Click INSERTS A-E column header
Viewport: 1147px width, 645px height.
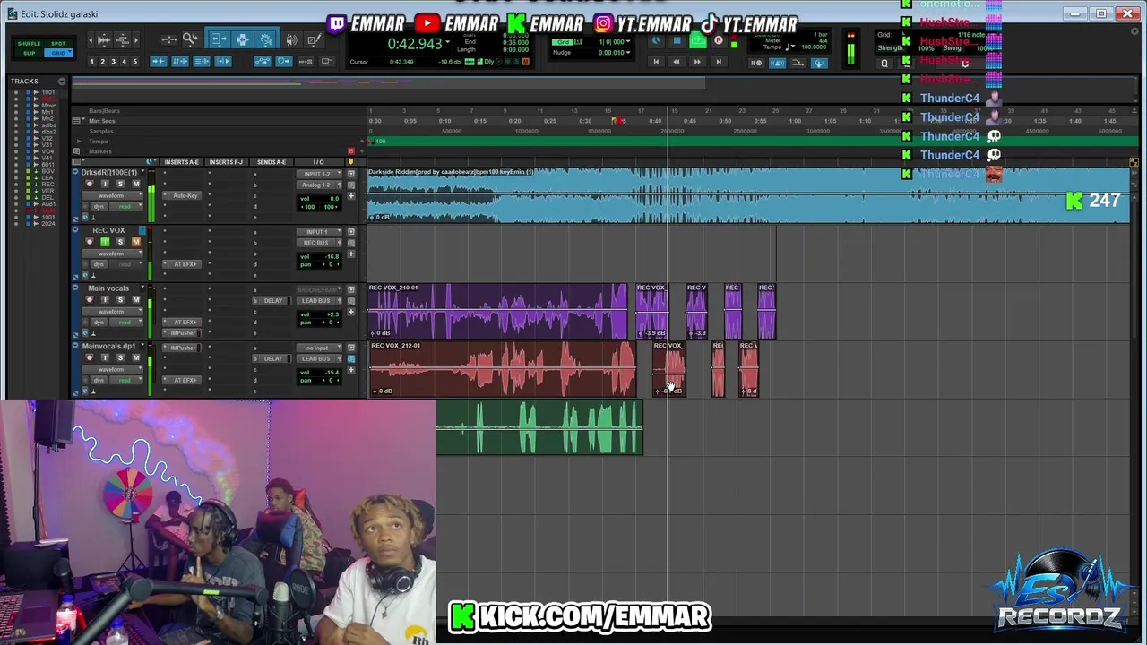182,162
